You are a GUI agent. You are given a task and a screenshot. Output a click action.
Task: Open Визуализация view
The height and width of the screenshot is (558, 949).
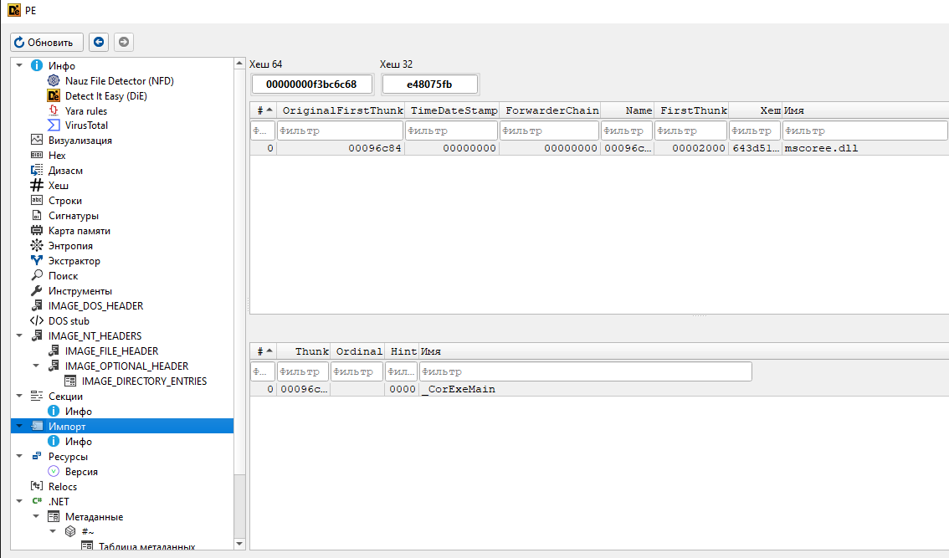80,141
